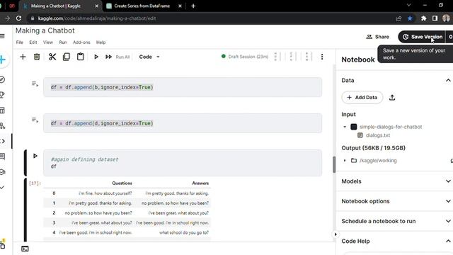Click the Answers column header
This screenshot has width=453, height=255.
point(200,183)
